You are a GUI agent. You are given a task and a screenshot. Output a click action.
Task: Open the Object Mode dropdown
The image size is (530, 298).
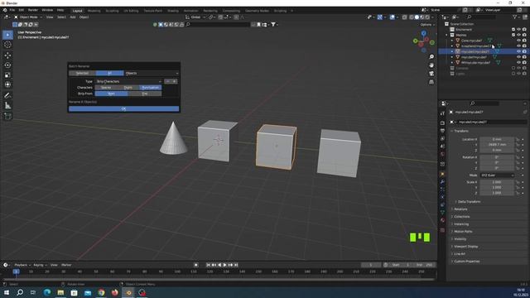[28, 17]
